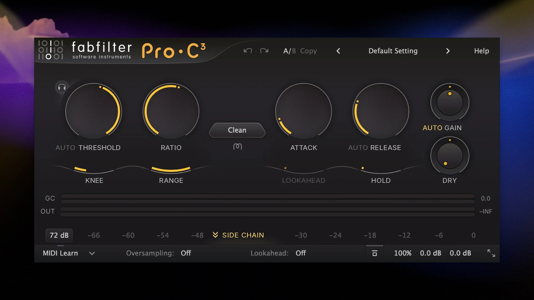Screen dimensions: 534x300
Task: Click the Dry knob
Action: click(450, 156)
